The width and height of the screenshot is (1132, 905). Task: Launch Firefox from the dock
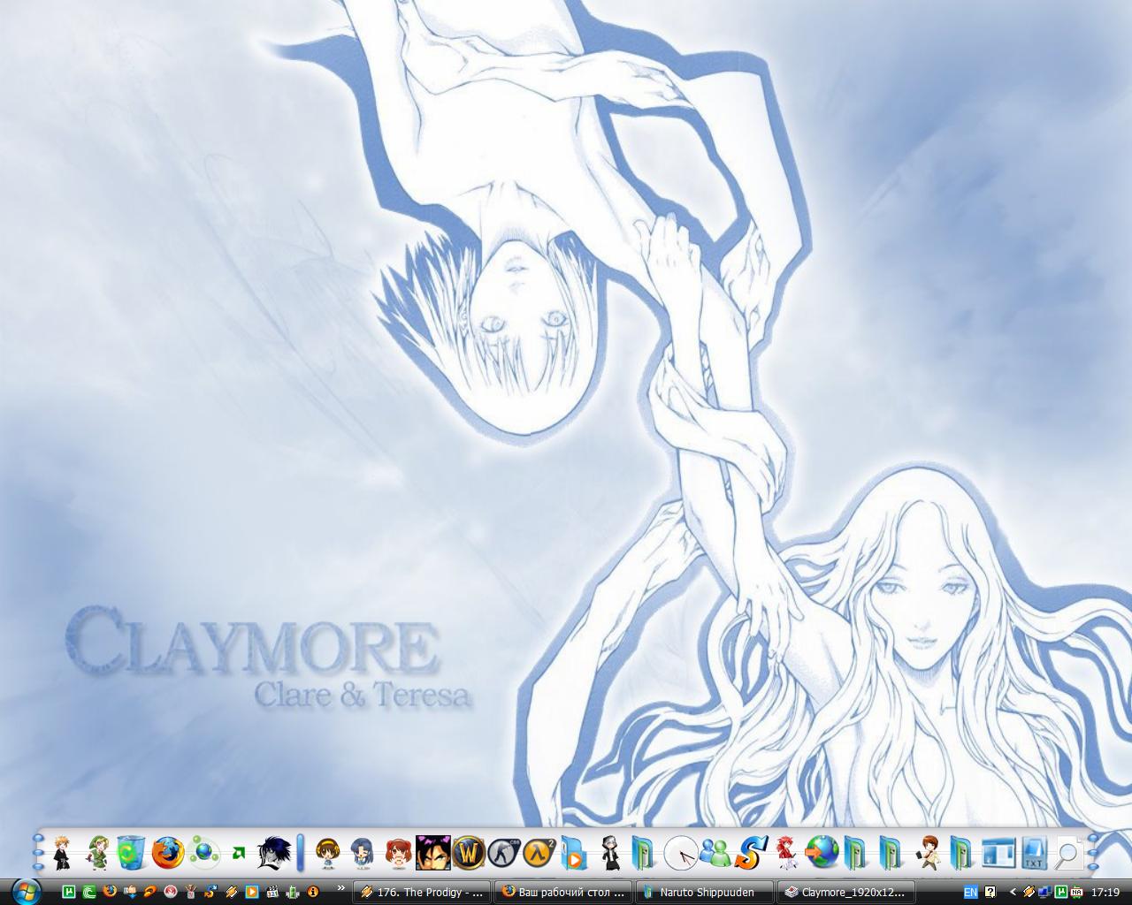click(167, 854)
